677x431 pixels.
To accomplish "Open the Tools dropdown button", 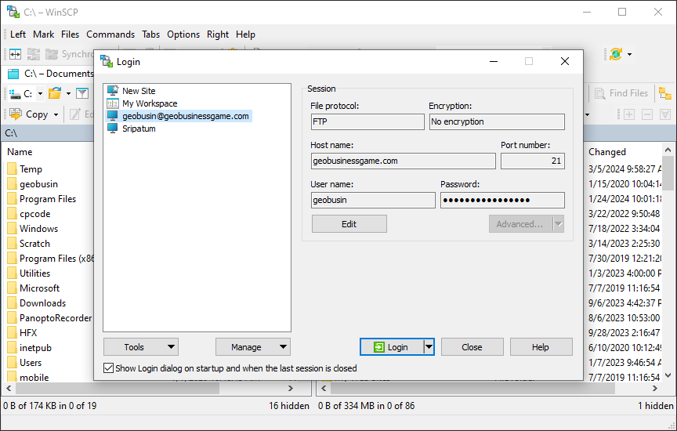I will pyautogui.click(x=140, y=347).
